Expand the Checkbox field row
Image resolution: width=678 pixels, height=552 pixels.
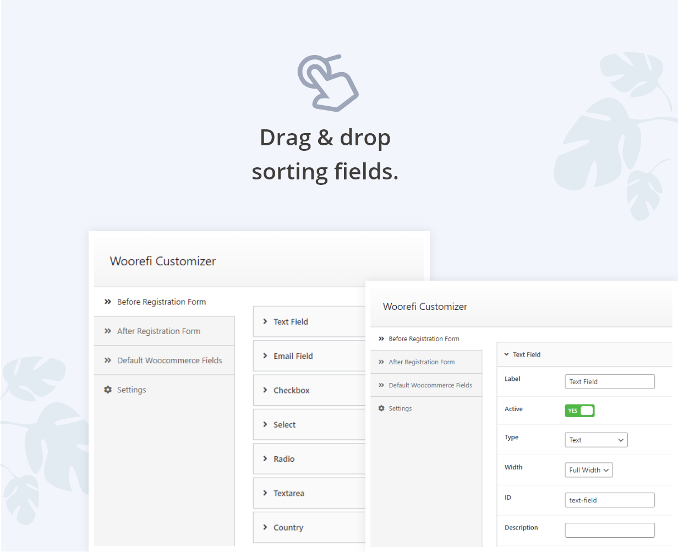tap(309, 390)
